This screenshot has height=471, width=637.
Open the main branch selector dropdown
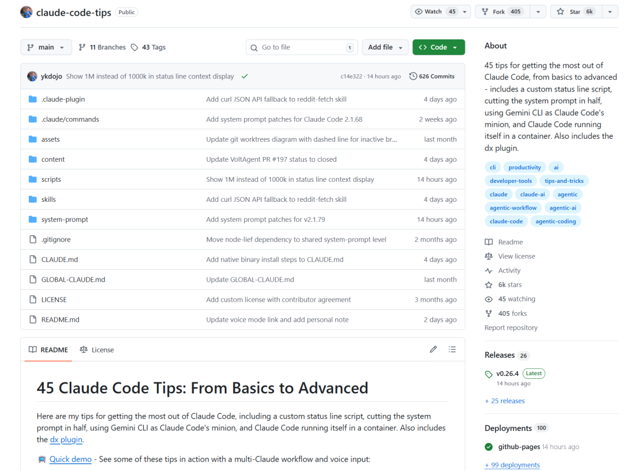pyautogui.click(x=46, y=48)
